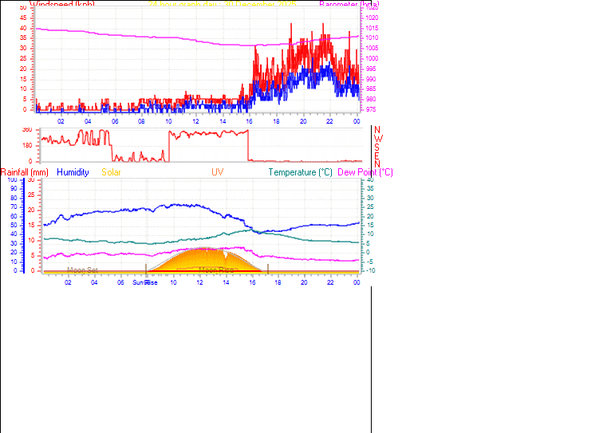Click the Solar legend label

pos(112,172)
